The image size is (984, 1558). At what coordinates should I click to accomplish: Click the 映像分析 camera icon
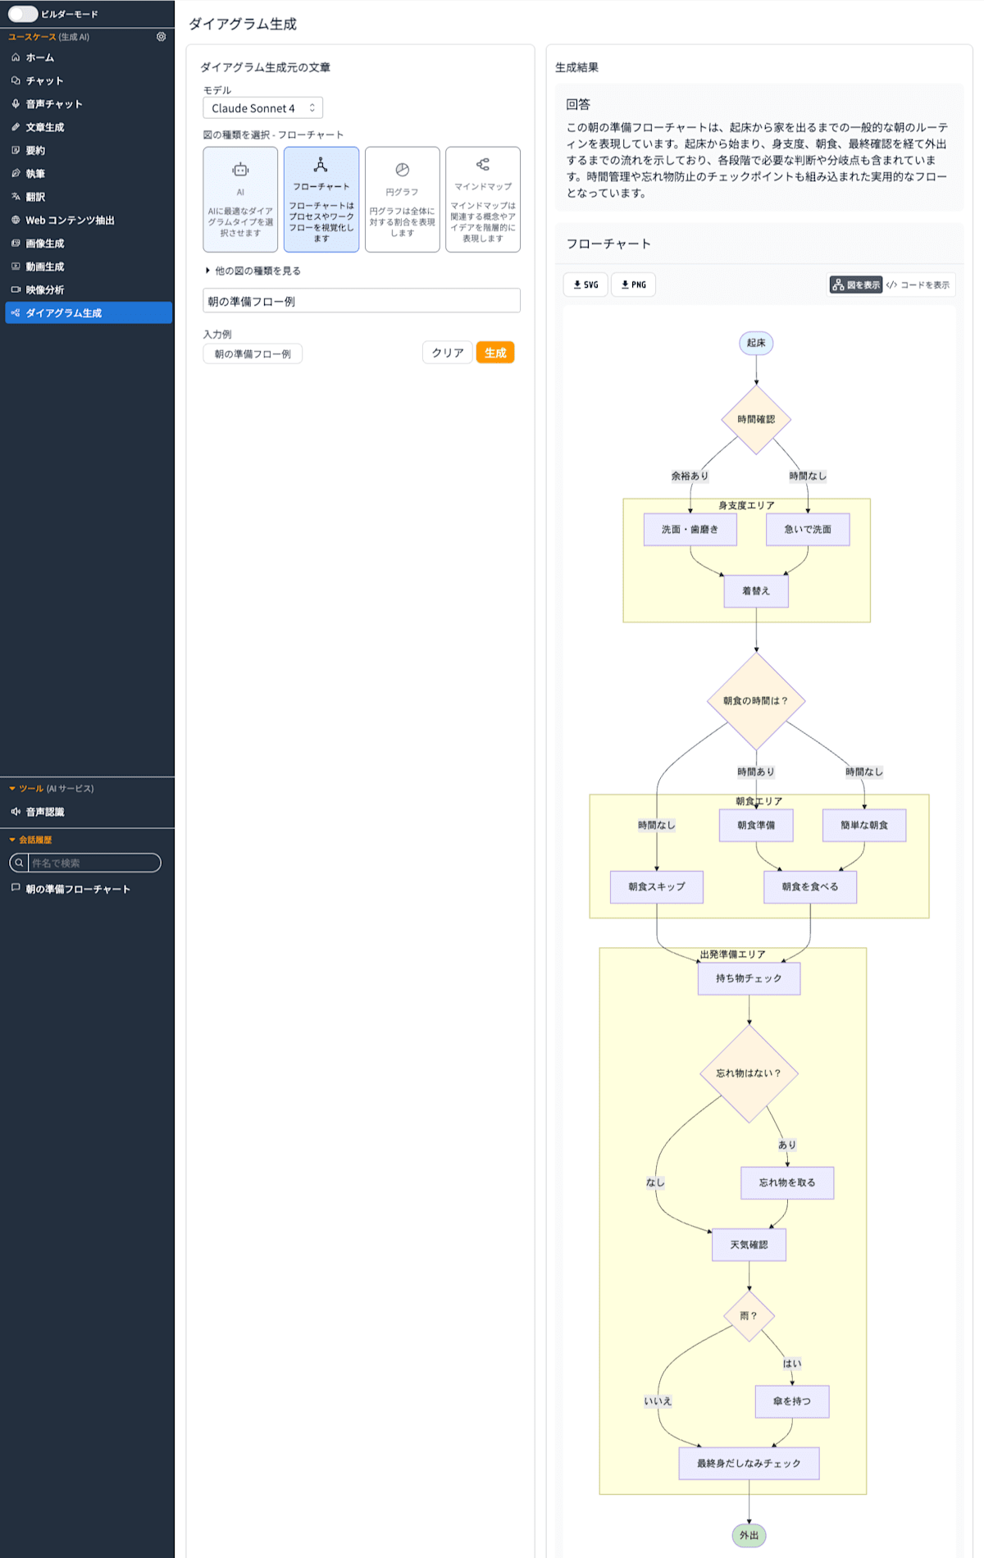click(16, 289)
